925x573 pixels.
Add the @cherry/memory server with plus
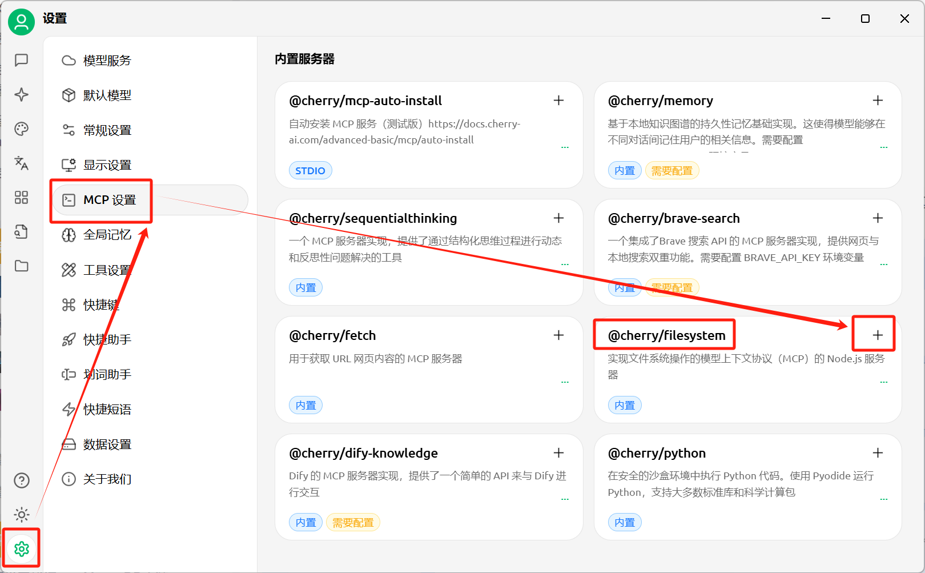click(878, 101)
